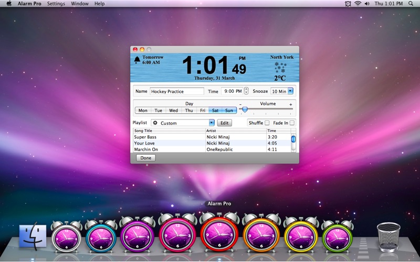Viewport: 420px width, 262px height.
Task: Sort by Time column header
Action: point(279,130)
